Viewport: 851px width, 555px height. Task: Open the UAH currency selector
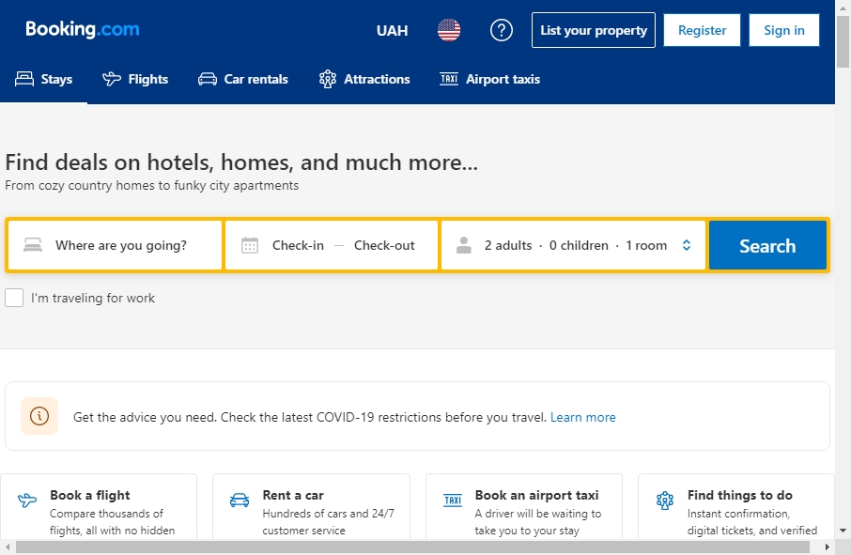(392, 30)
